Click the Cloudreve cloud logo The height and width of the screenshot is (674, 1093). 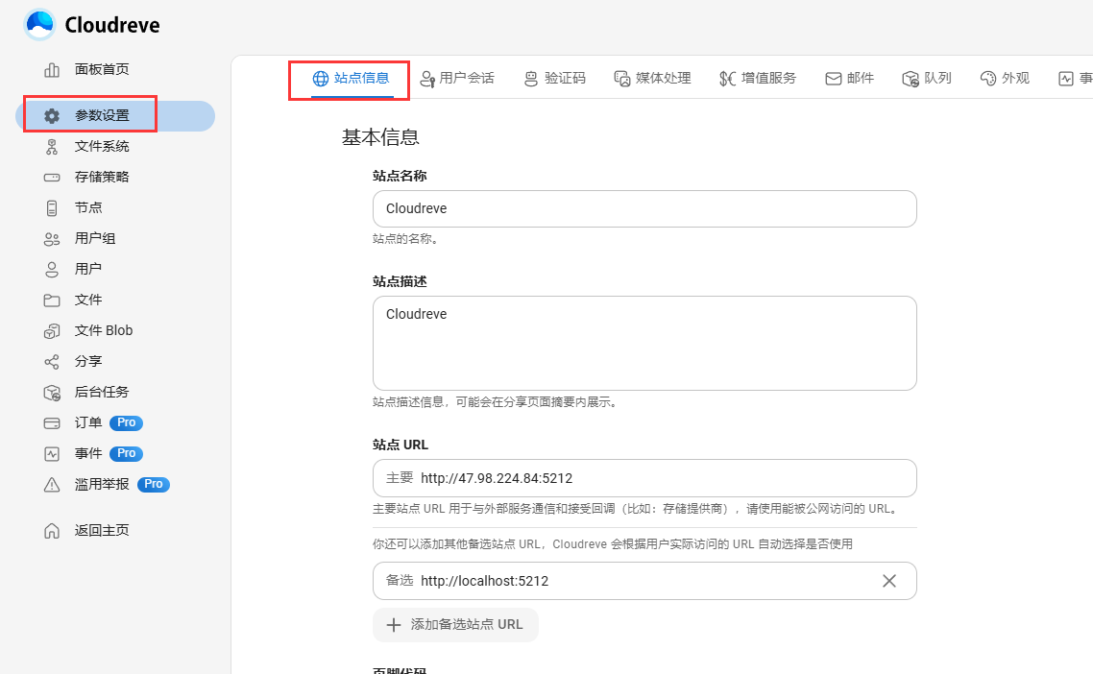[39, 24]
